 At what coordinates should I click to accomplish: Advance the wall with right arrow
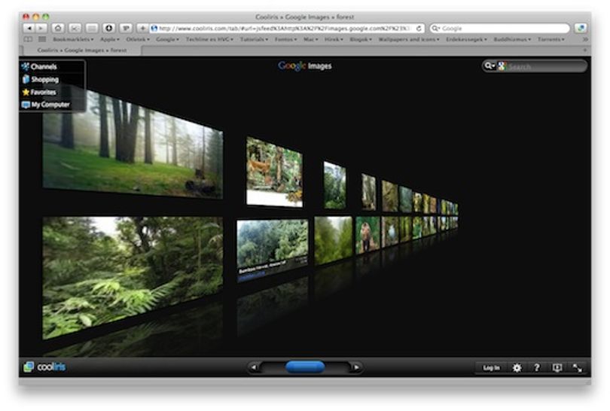coord(356,367)
